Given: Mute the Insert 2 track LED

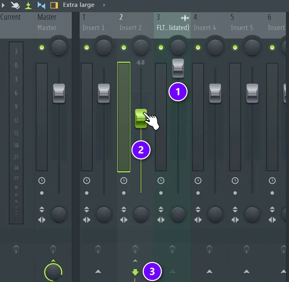Looking at the screenshot, I should [124, 48].
